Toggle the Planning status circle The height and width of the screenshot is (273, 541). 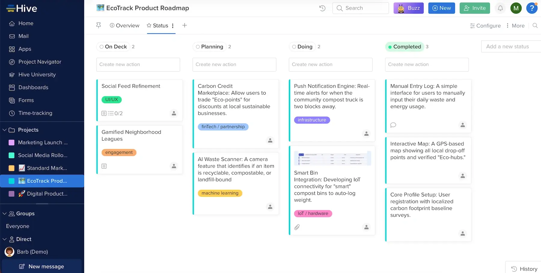click(x=198, y=47)
